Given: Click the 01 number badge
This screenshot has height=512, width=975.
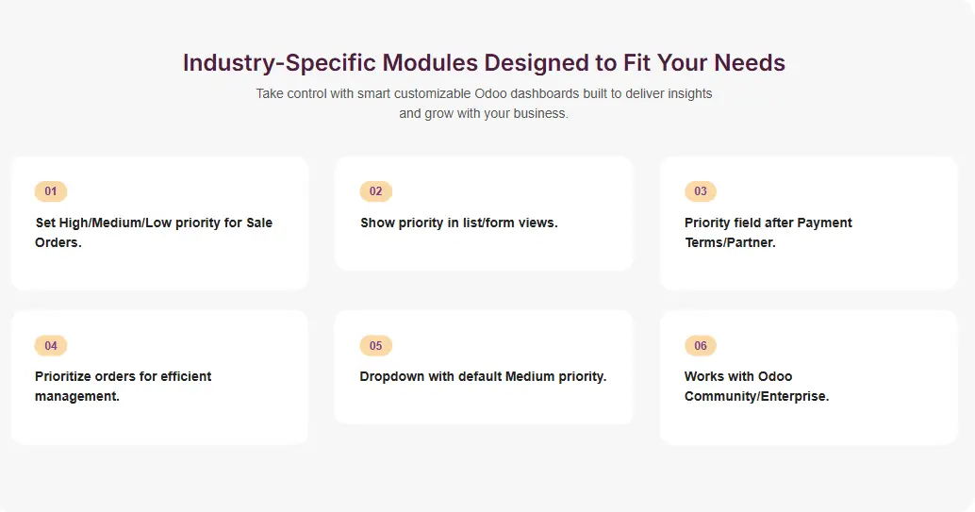Looking at the screenshot, I should 51,191.
